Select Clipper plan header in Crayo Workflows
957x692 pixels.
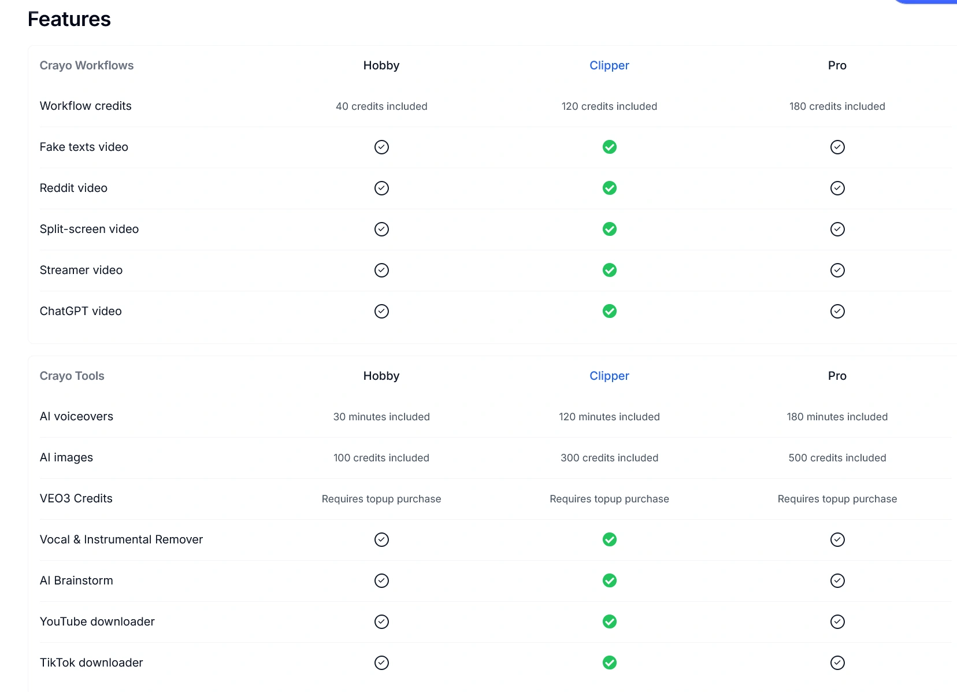point(609,65)
